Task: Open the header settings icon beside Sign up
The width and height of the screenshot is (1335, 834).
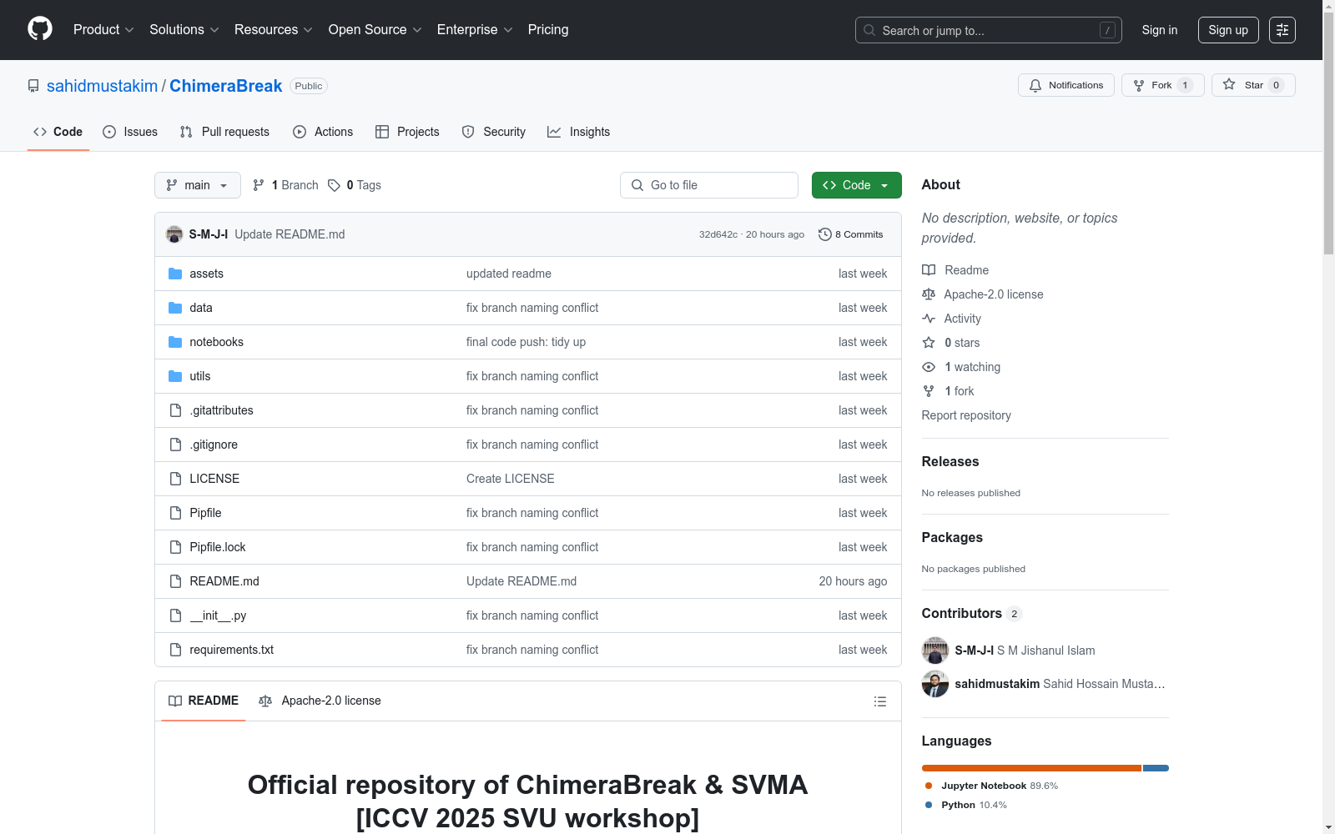Action: (1282, 30)
